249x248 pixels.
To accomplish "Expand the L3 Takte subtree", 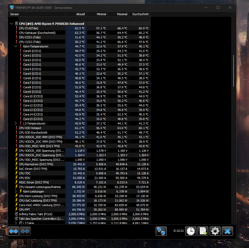I will pos(16,223).
